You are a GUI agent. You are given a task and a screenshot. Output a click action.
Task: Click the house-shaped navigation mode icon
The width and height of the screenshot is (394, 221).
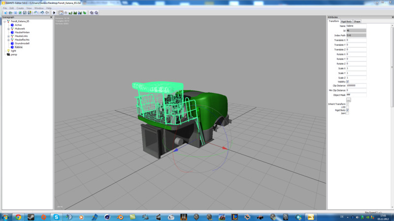click(x=61, y=13)
